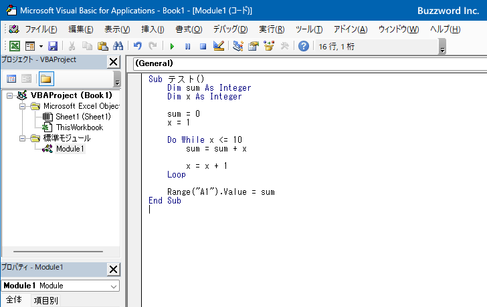Click the '16 行, 1 桁' position indicator
This screenshot has width=487, height=307.
336,47
